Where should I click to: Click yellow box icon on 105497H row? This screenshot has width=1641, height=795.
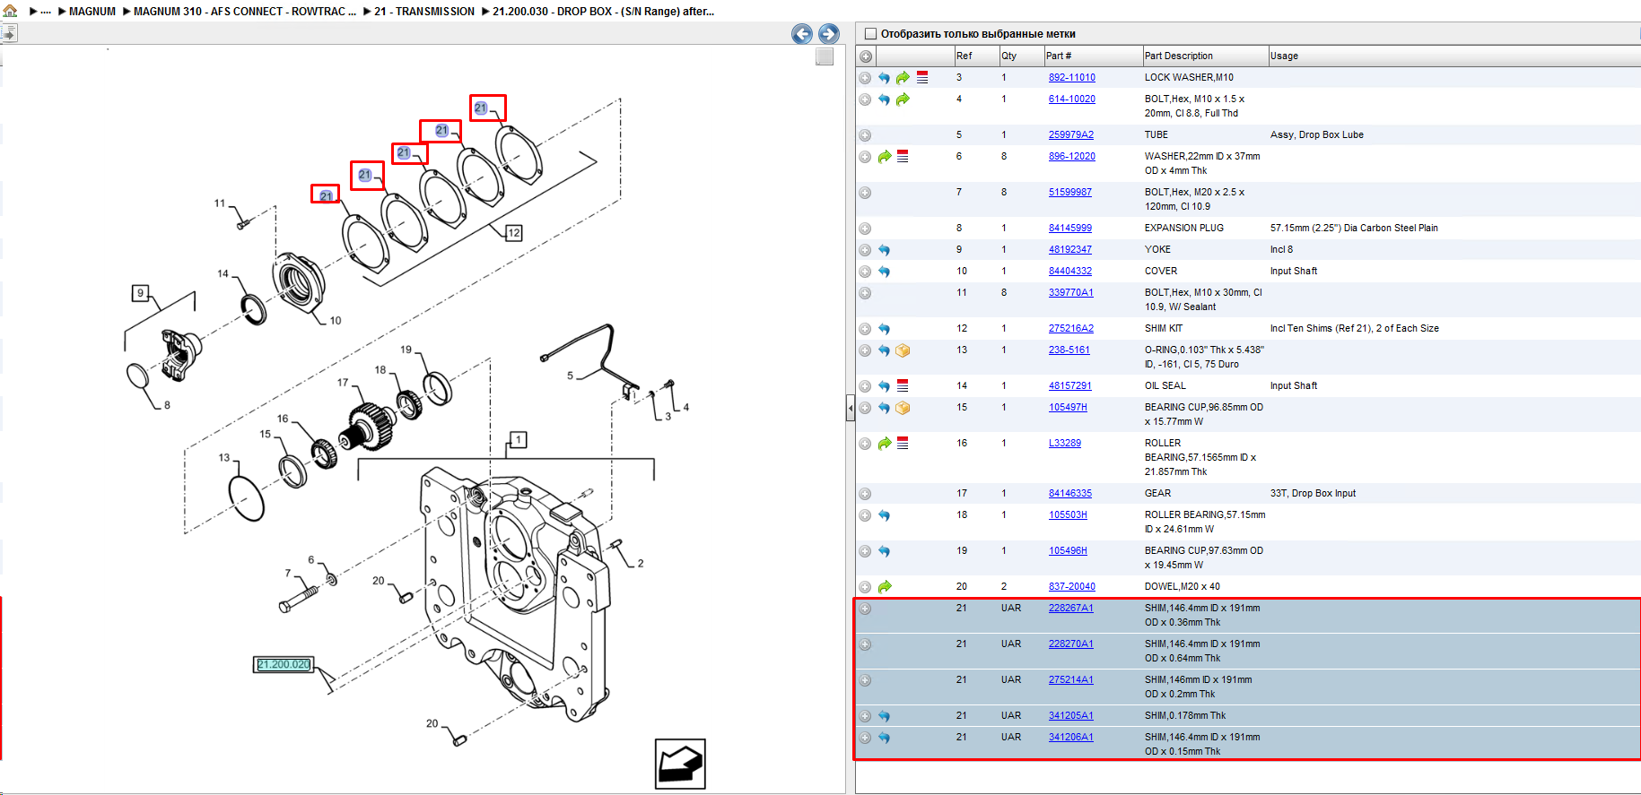tap(903, 408)
